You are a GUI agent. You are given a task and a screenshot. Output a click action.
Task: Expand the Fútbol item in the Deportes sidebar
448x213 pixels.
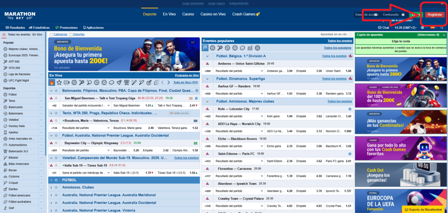(42, 94)
